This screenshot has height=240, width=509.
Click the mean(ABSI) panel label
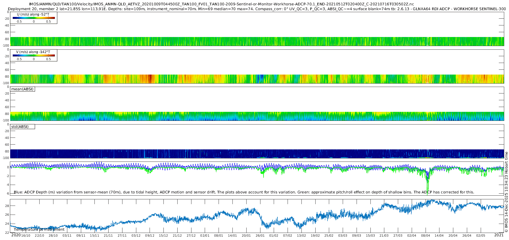pos(22,89)
